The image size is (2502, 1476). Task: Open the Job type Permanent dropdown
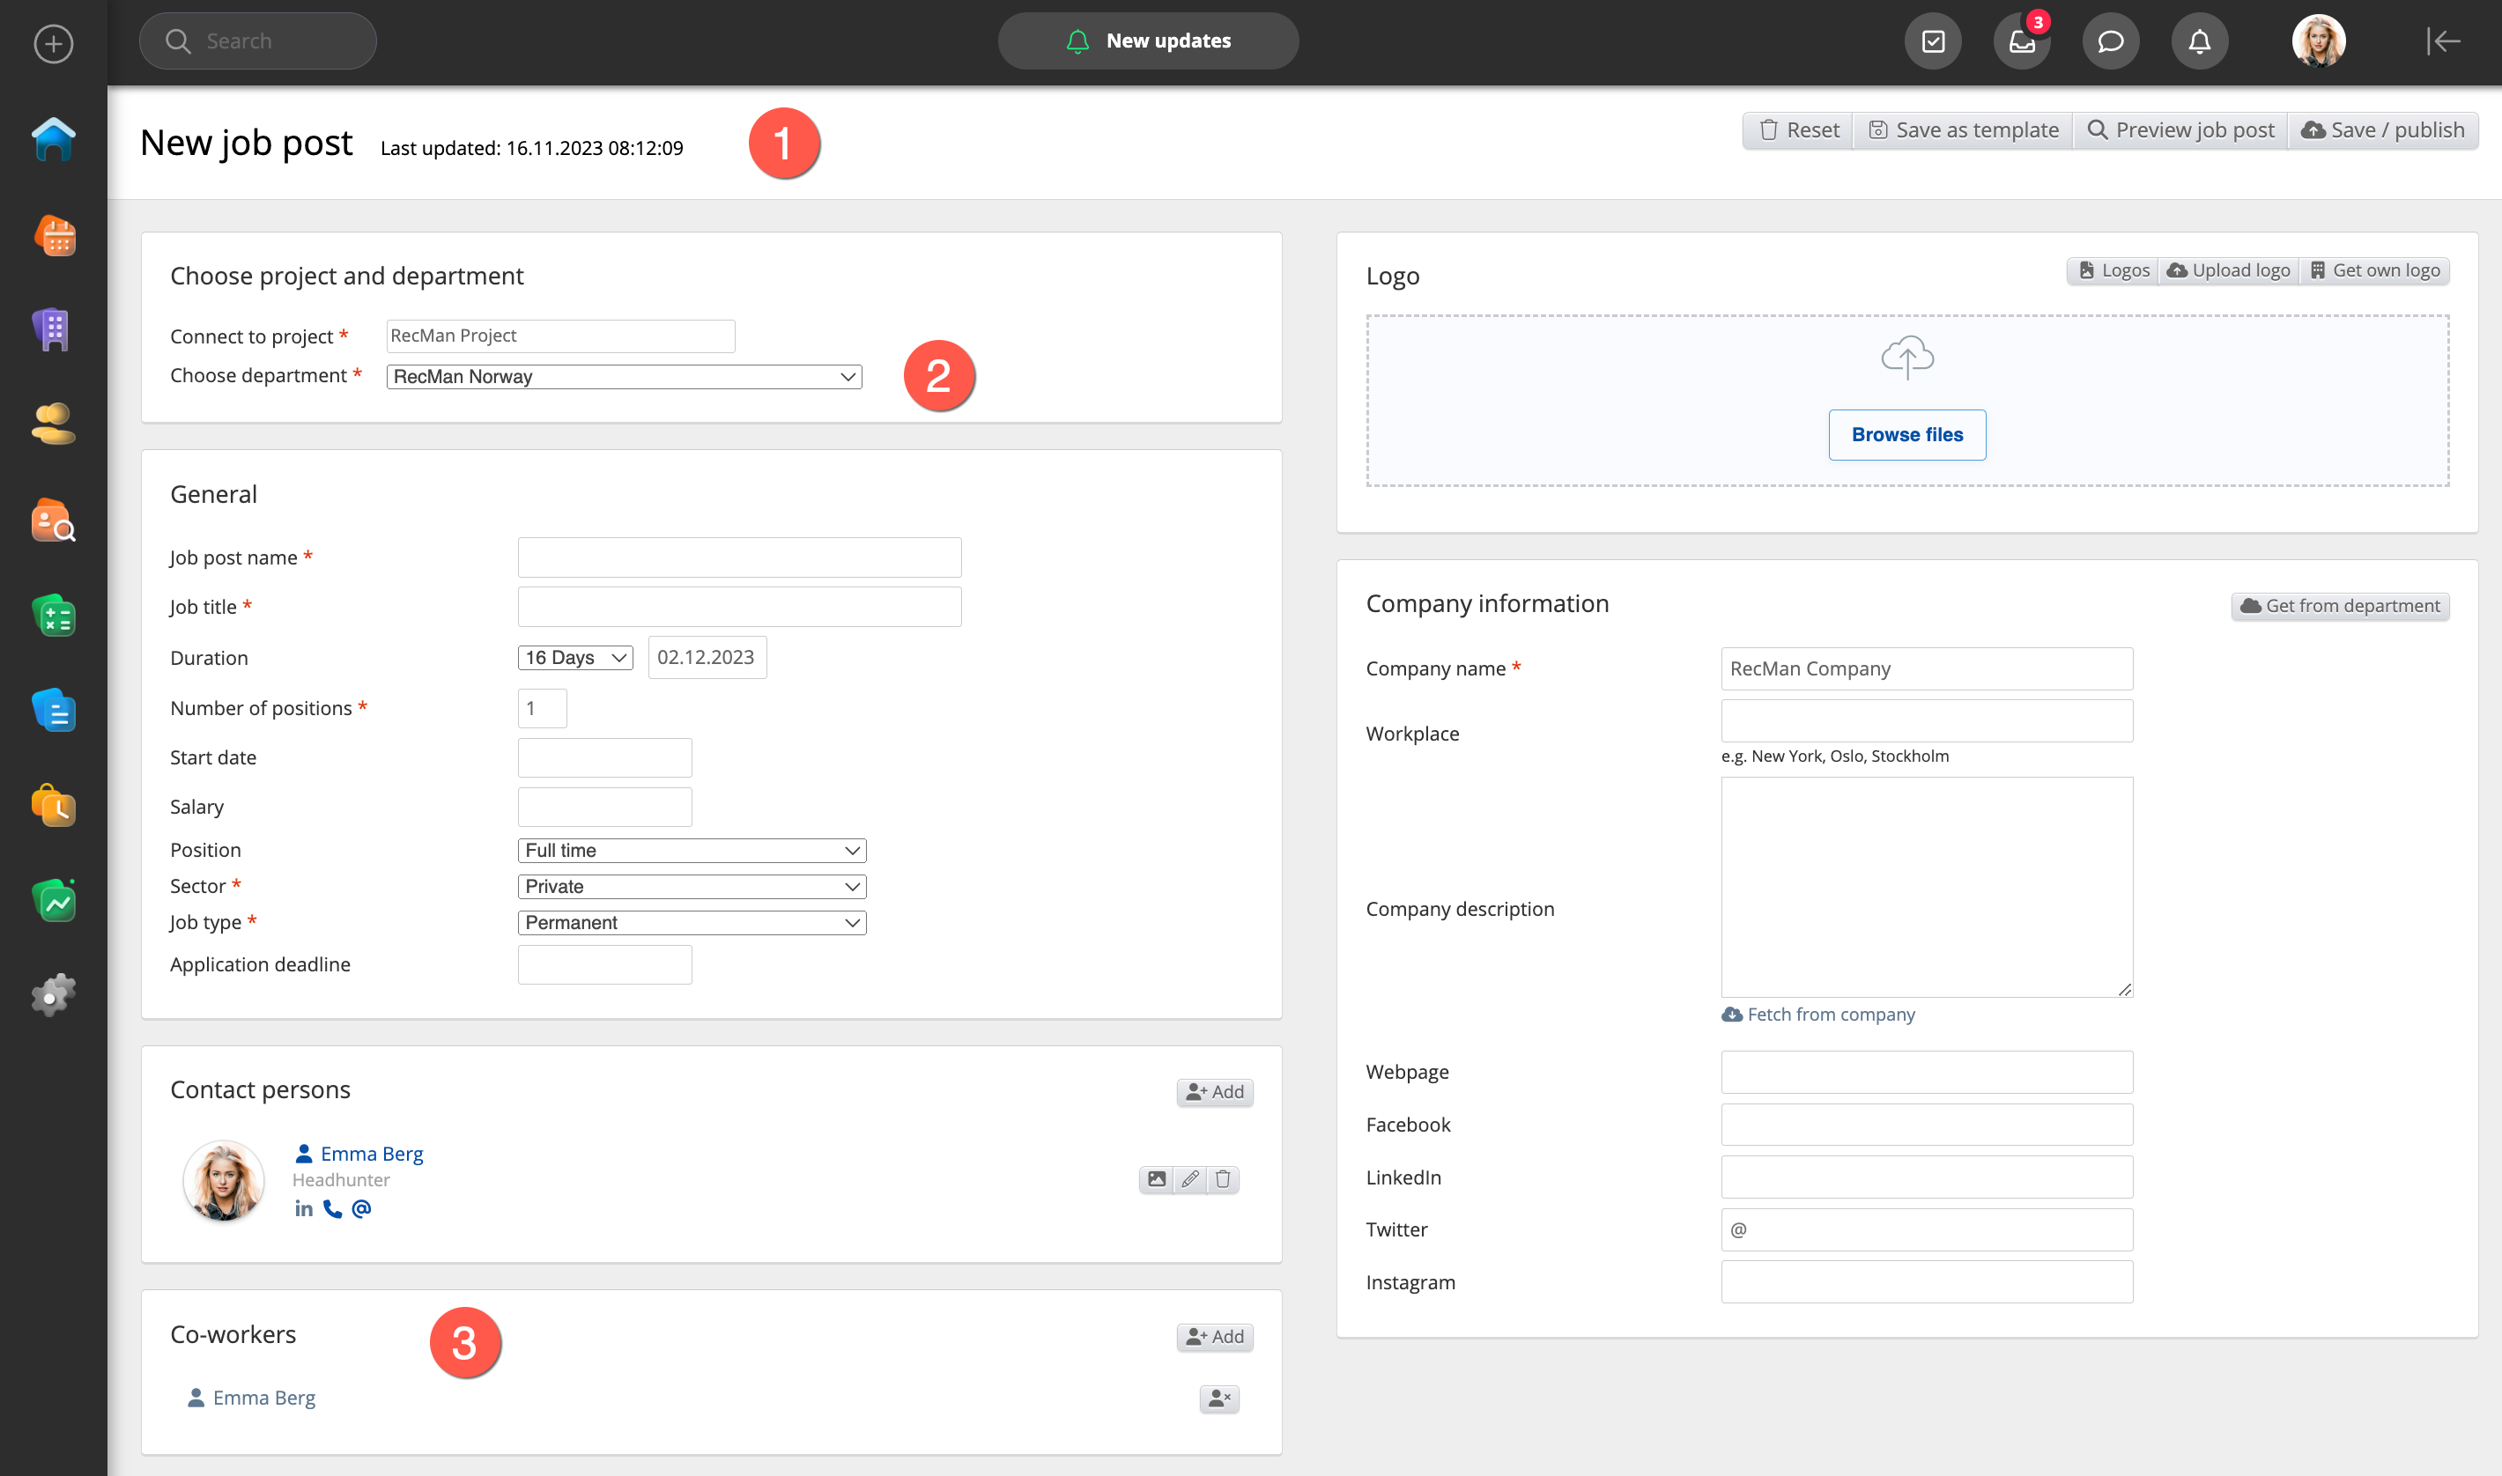pos(692,923)
